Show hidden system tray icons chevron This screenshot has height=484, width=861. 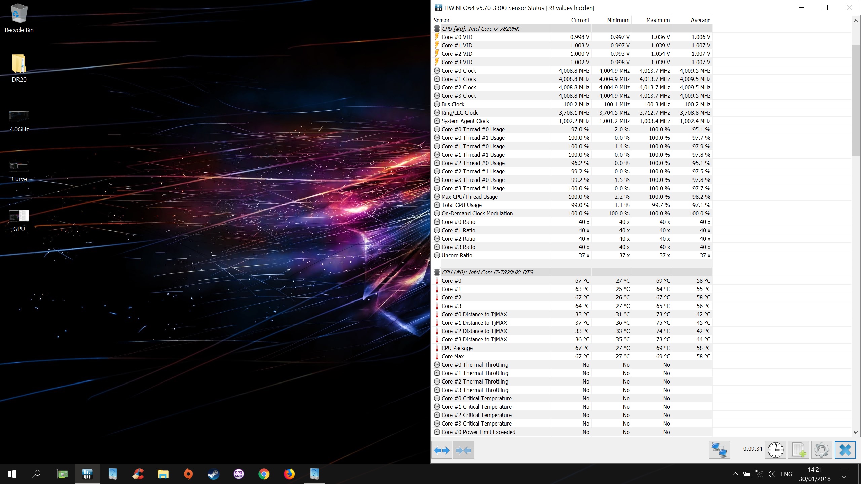(735, 474)
